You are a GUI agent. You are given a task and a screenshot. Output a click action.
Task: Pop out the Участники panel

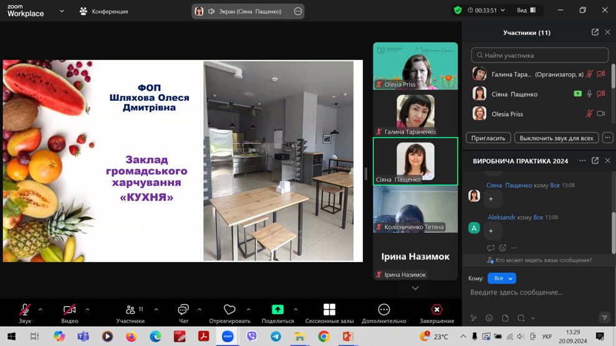click(595, 32)
